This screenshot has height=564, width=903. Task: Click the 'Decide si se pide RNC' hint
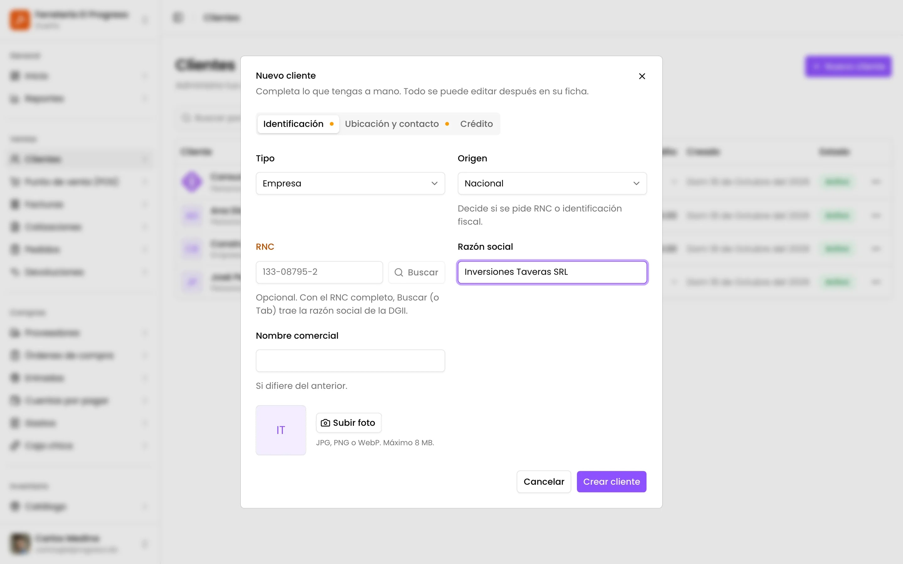click(x=540, y=215)
